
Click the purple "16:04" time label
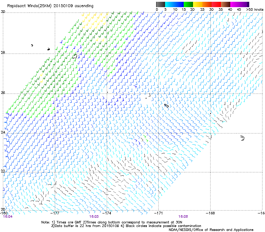coord(8,217)
